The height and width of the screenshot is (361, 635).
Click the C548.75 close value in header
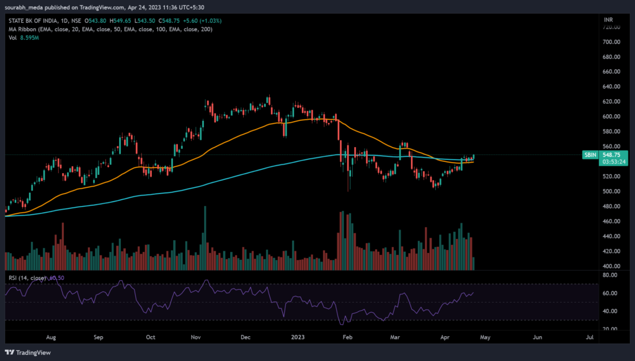coord(169,20)
